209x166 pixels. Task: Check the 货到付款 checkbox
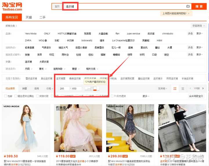click(37, 96)
